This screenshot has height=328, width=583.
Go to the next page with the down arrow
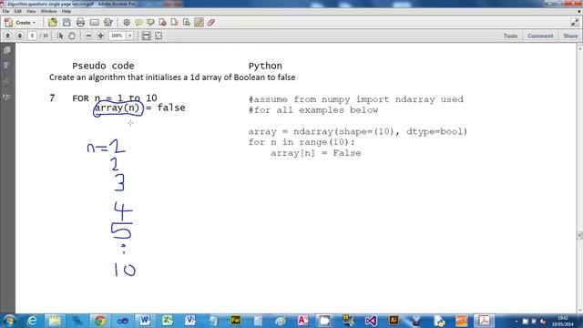[20, 36]
